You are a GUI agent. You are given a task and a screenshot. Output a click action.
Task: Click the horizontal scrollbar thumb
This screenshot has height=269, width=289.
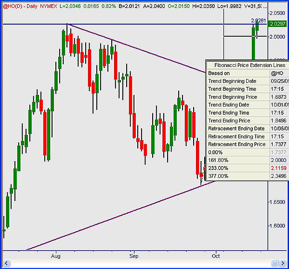click(x=274, y=263)
